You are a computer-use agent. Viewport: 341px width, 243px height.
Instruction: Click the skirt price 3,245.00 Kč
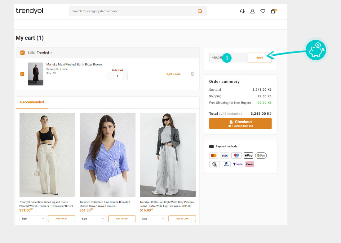tap(173, 74)
